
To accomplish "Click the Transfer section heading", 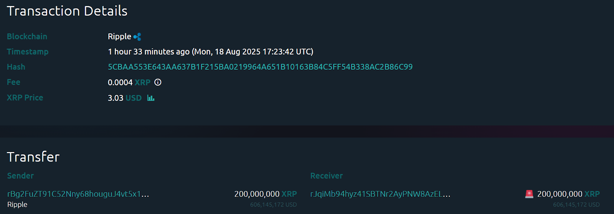I will [x=33, y=157].
